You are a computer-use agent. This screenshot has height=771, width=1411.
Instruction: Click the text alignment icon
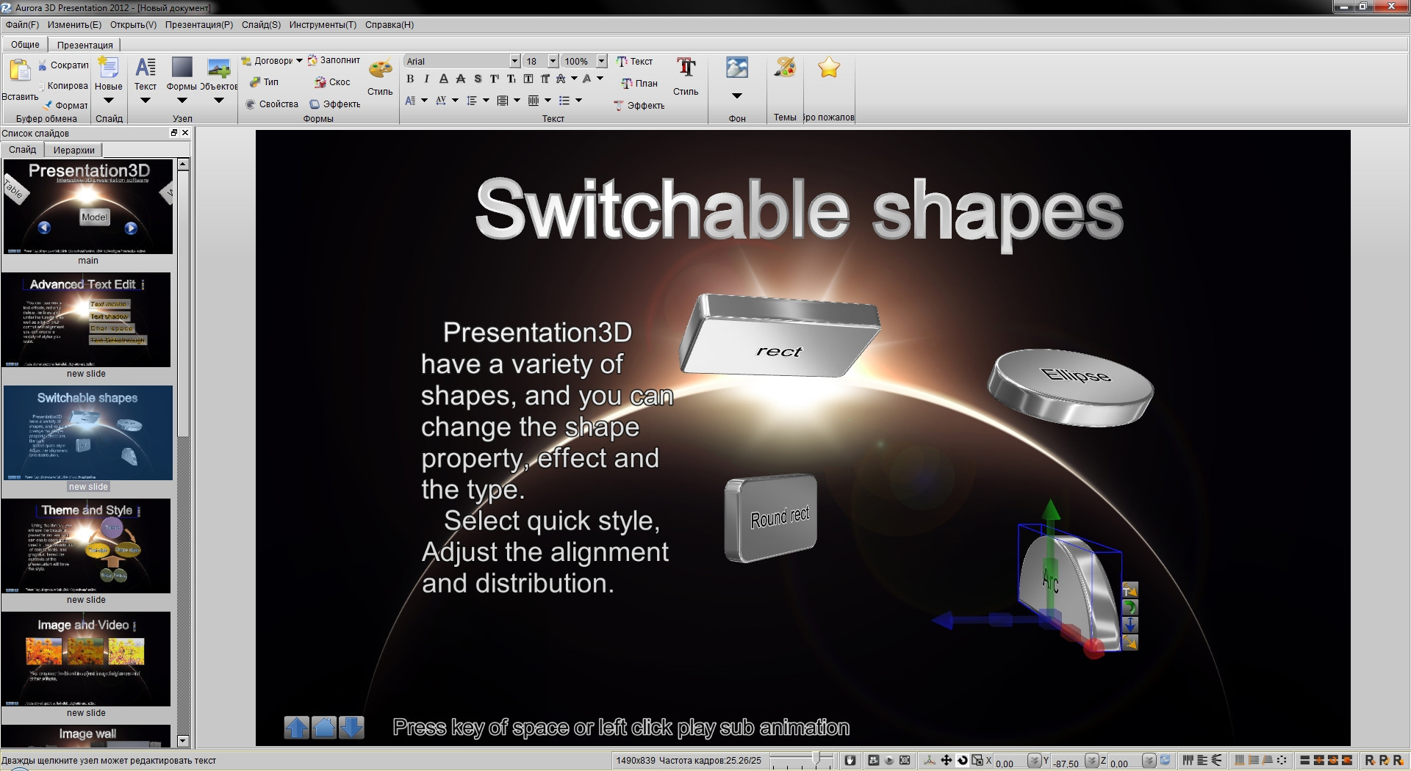point(503,101)
